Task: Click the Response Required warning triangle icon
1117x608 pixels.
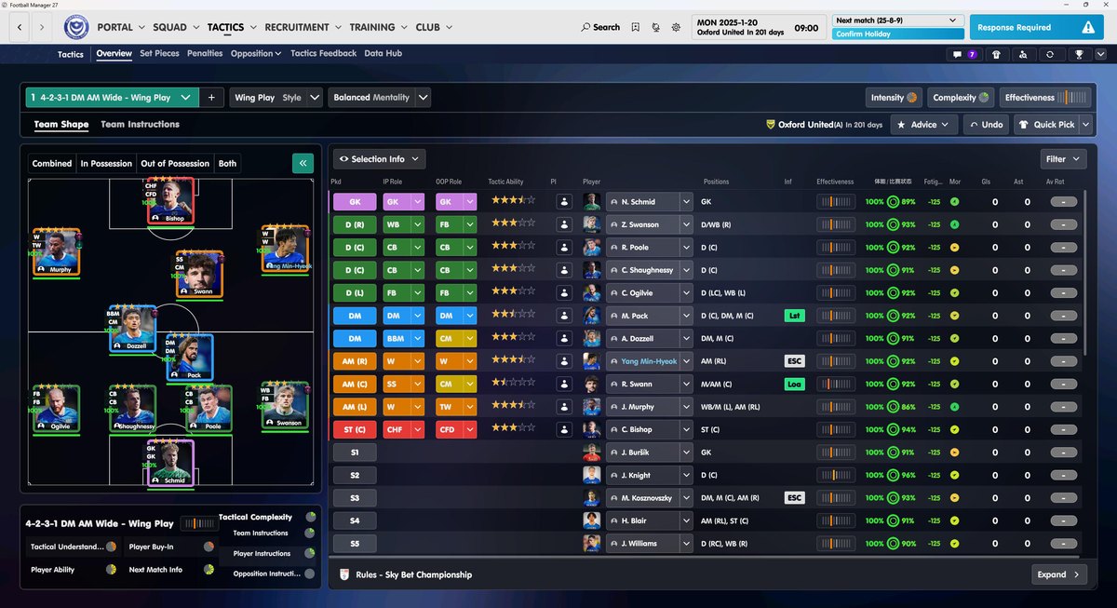Action: [x=1087, y=28]
